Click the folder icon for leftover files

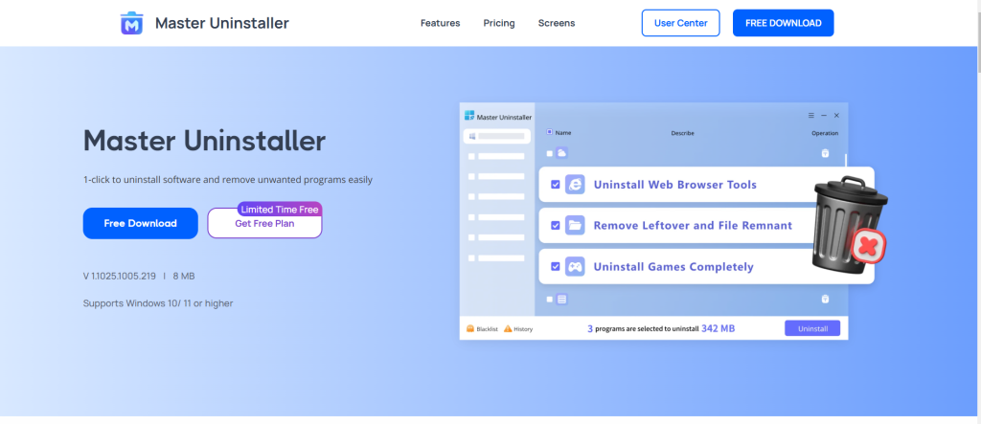(575, 225)
